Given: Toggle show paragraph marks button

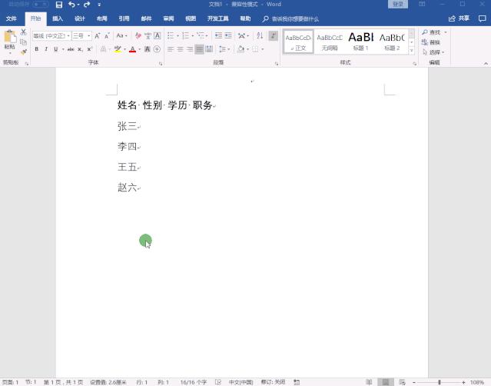Looking at the screenshot, I should pyautogui.click(x=274, y=35).
